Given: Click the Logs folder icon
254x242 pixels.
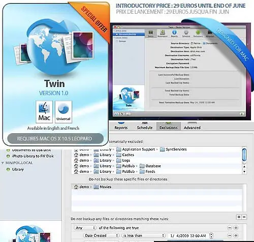Looking at the screenshot, I should pyautogui.click(x=119, y=160).
